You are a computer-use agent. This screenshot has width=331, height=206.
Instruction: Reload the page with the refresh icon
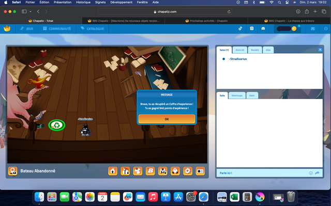229,11
